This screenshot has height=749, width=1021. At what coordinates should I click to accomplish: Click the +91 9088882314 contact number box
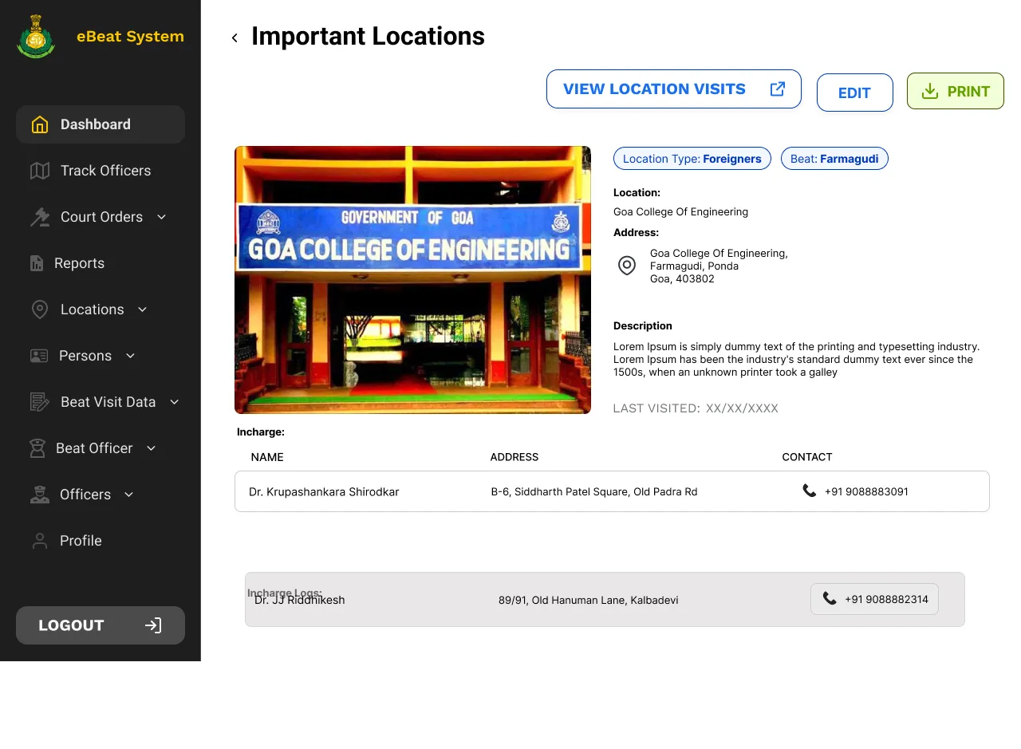pos(874,599)
